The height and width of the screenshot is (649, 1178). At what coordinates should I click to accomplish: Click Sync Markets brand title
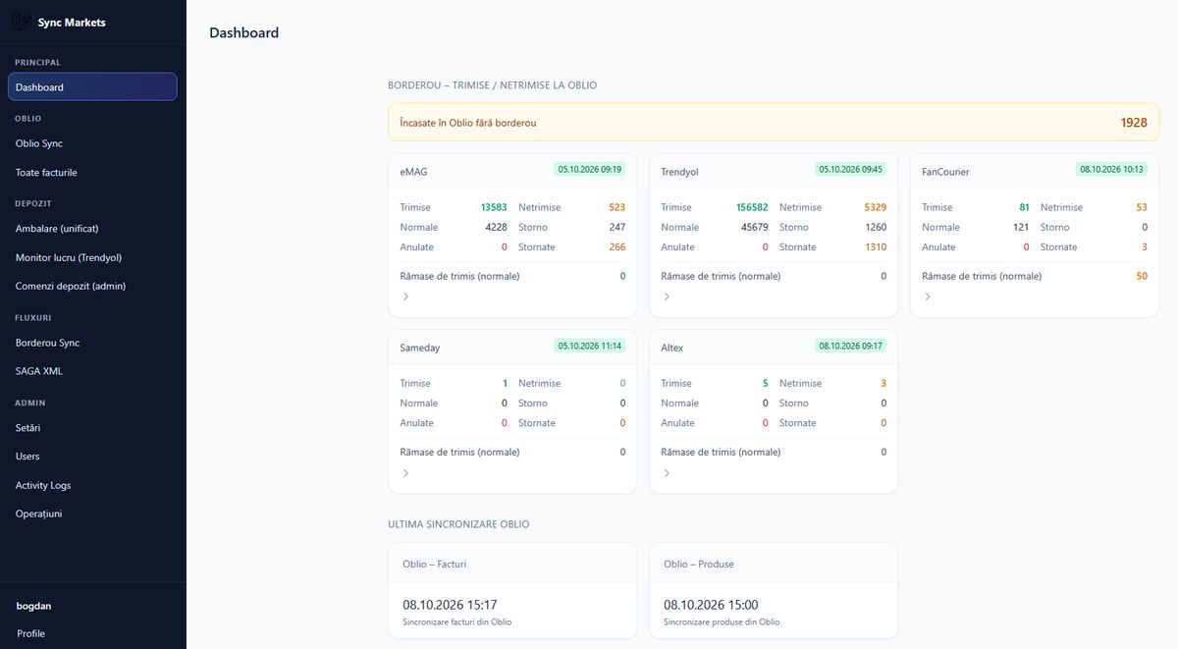tap(72, 22)
